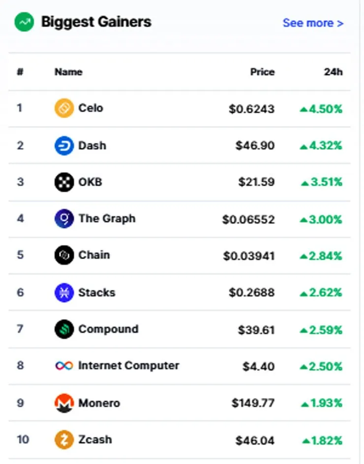This screenshot has height=464, width=364.
Task: Sort by the 24h column header
Action: 334,72
